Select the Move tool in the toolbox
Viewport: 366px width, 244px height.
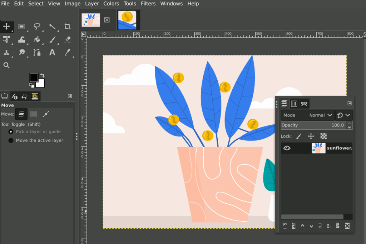coord(6,26)
